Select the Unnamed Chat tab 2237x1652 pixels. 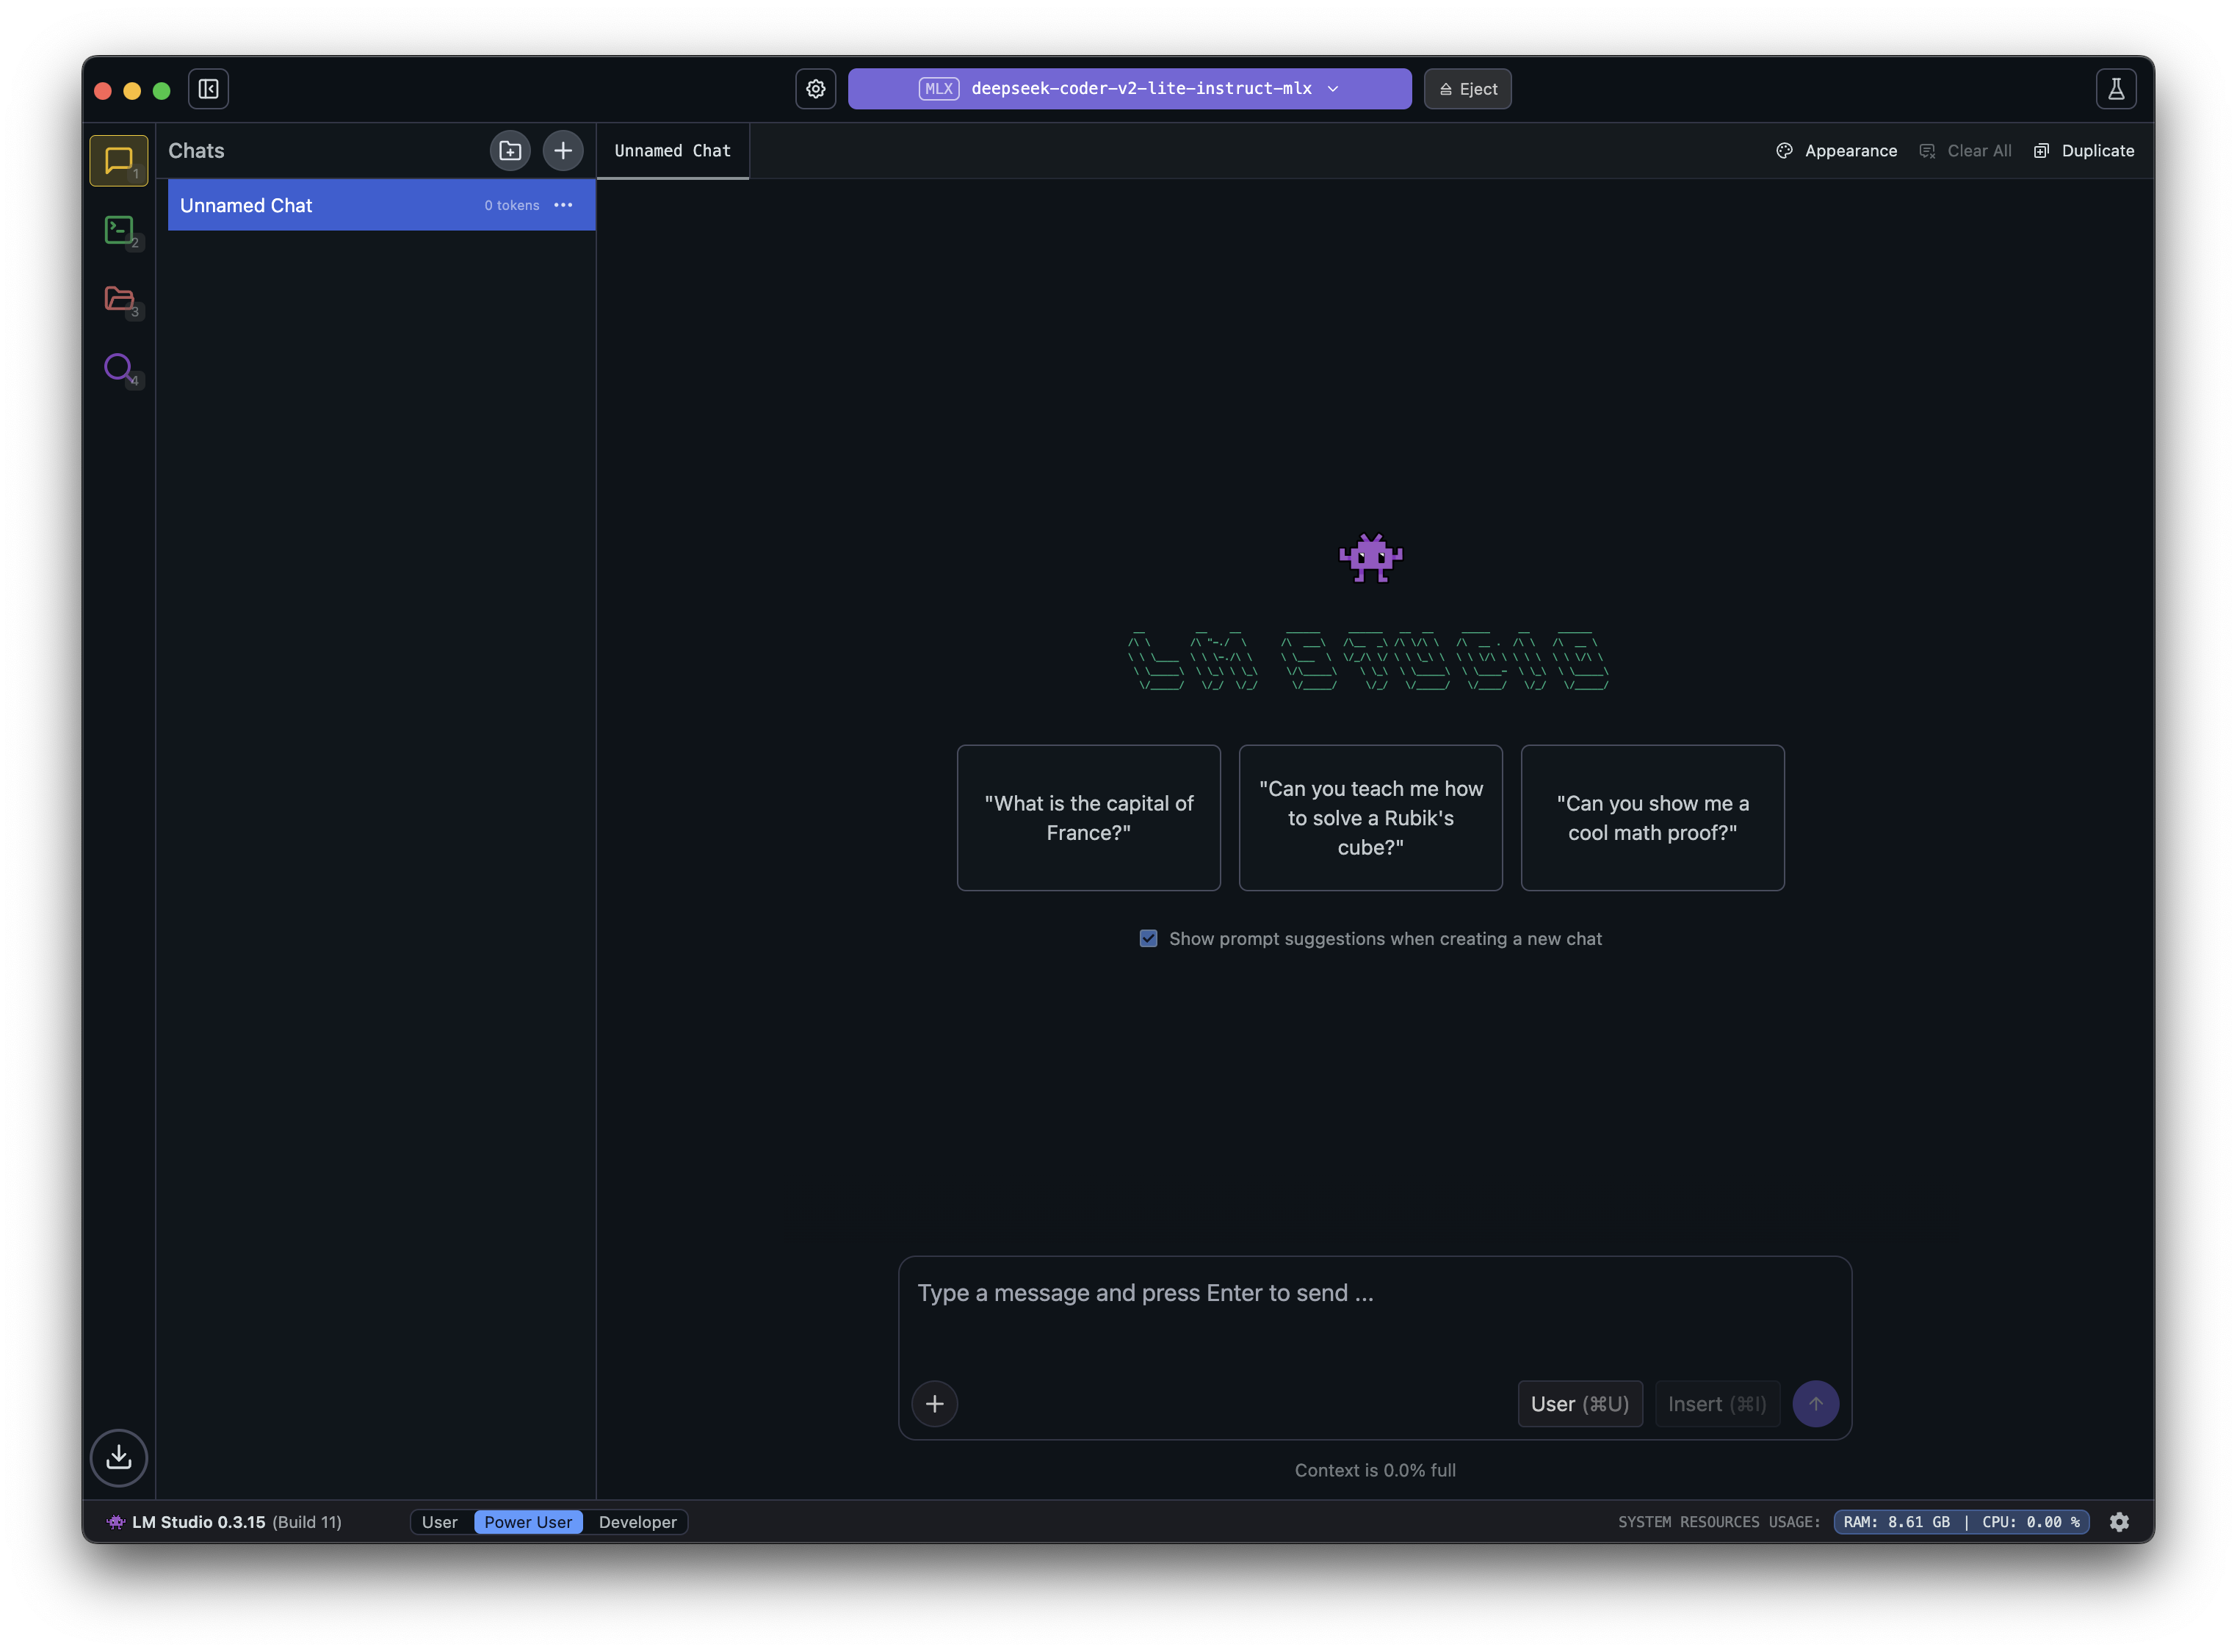coord(672,151)
